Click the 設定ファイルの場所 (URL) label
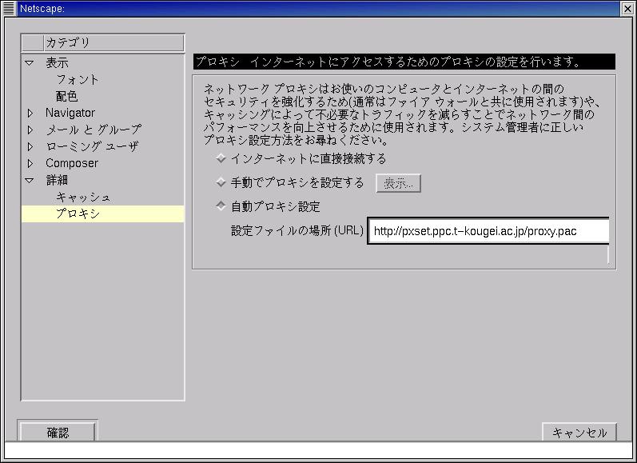The height and width of the screenshot is (463, 637). coord(297,230)
